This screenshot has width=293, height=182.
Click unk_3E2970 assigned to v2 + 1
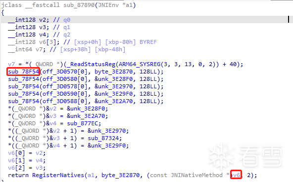109,131
